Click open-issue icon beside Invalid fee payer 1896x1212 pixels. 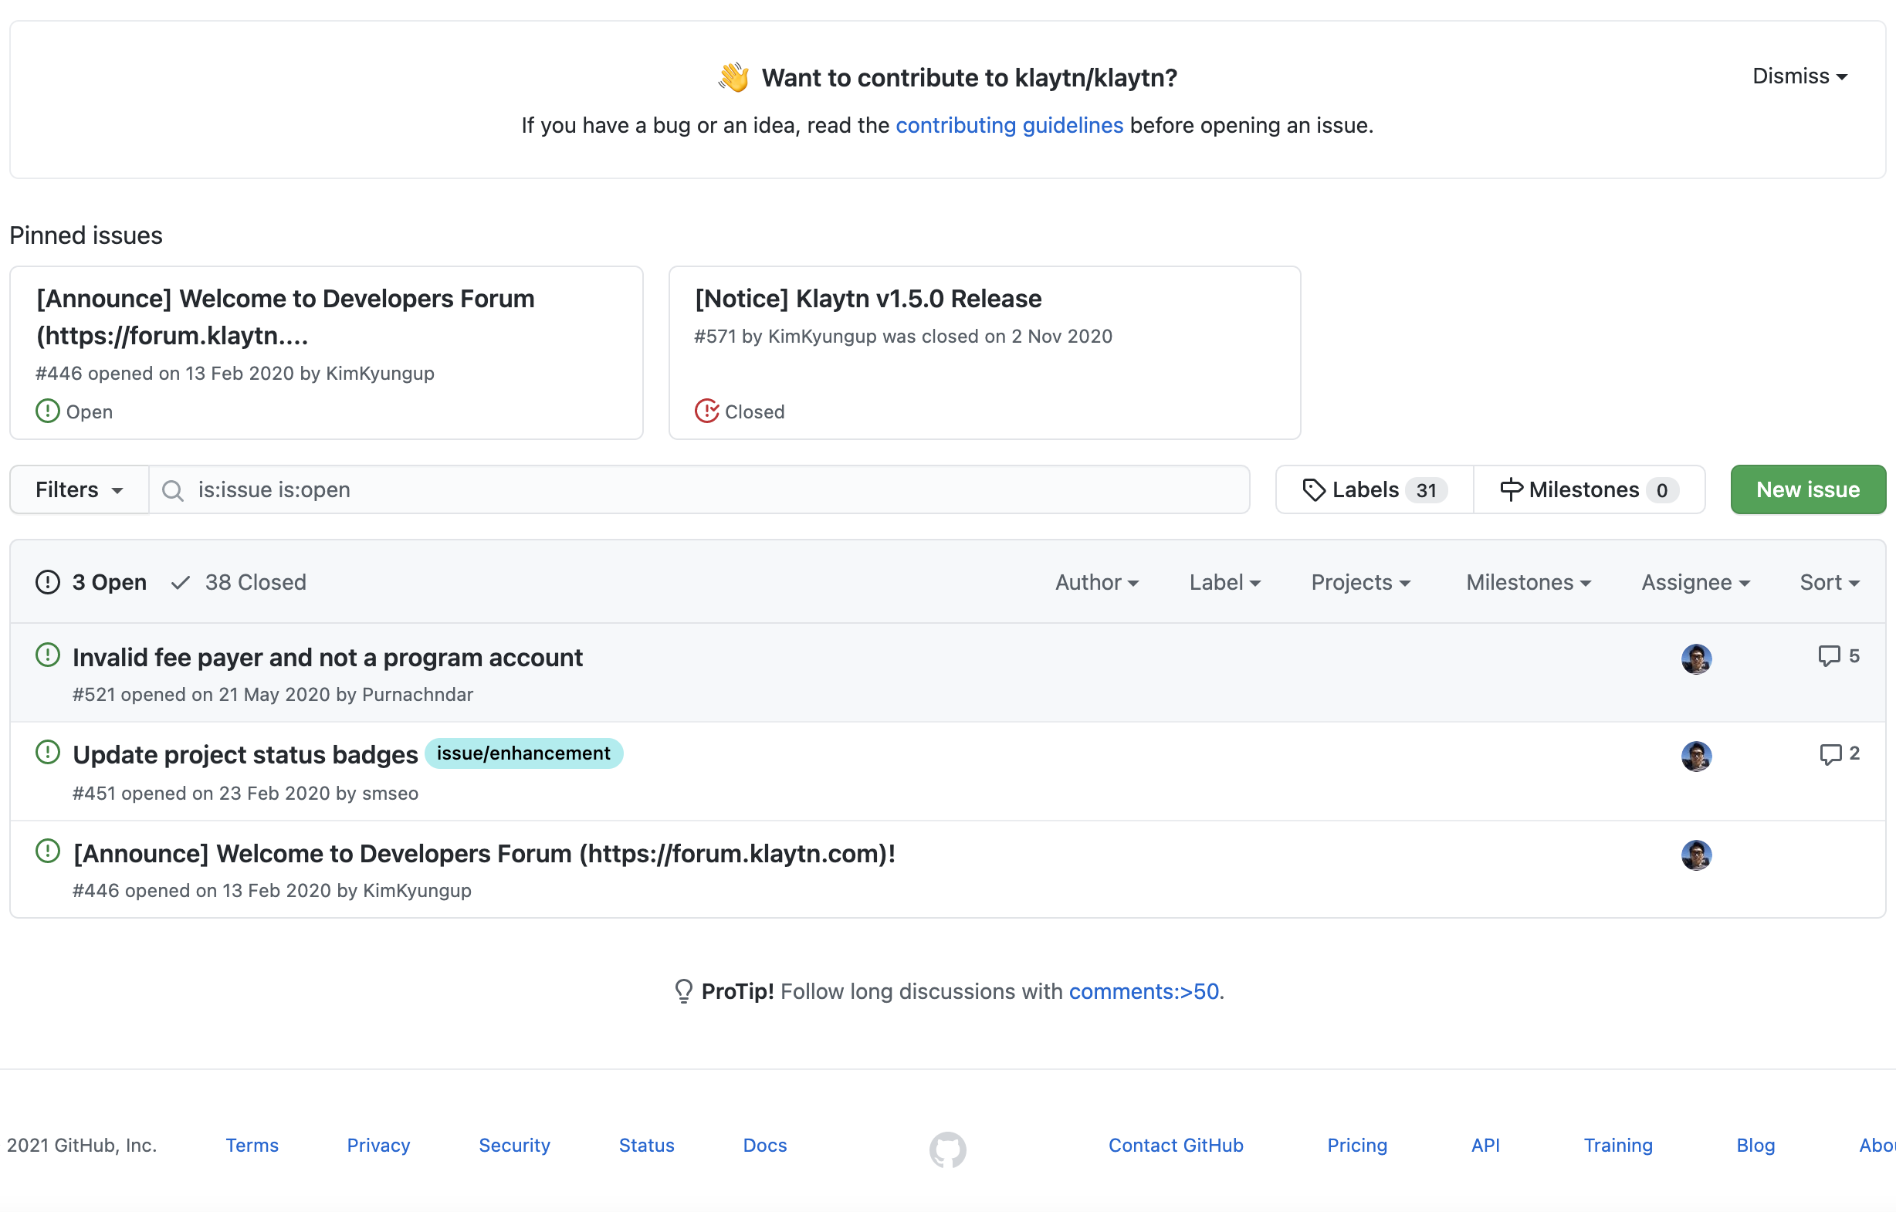pyautogui.click(x=48, y=655)
